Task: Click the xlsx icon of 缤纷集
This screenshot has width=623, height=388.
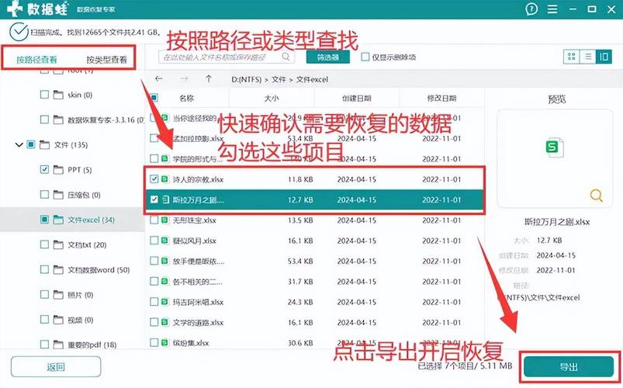Action: (165, 342)
